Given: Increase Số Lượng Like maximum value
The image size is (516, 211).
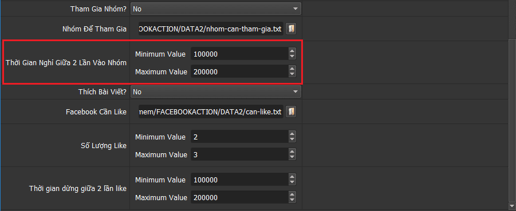Looking at the screenshot, I should click(292, 152).
